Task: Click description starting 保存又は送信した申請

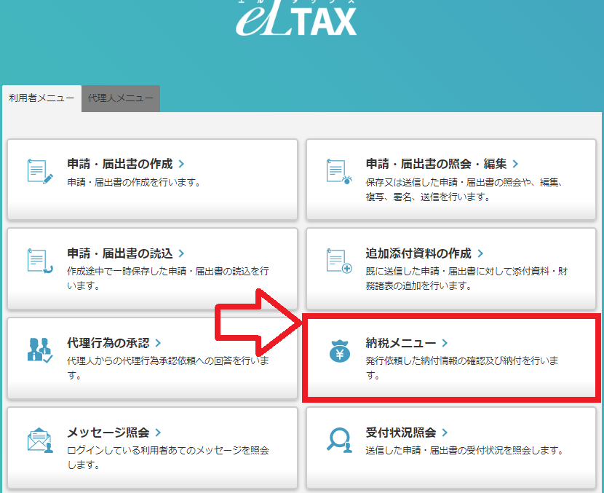Action: coord(464,189)
